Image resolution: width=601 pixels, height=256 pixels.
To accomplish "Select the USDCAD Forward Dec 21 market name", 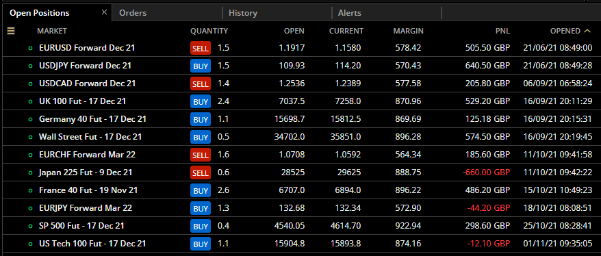I will [87, 83].
